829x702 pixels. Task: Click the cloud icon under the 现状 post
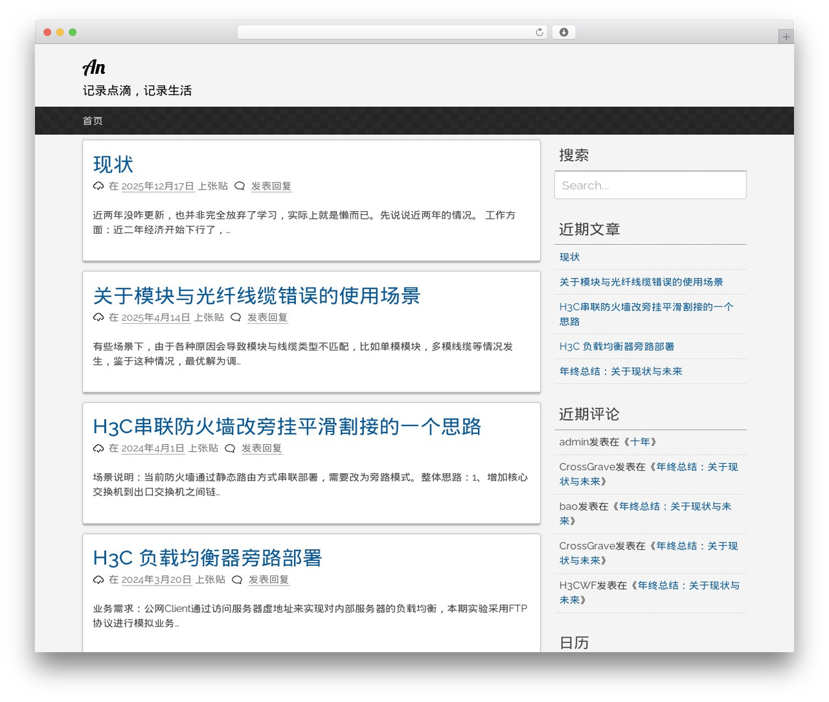98,187
